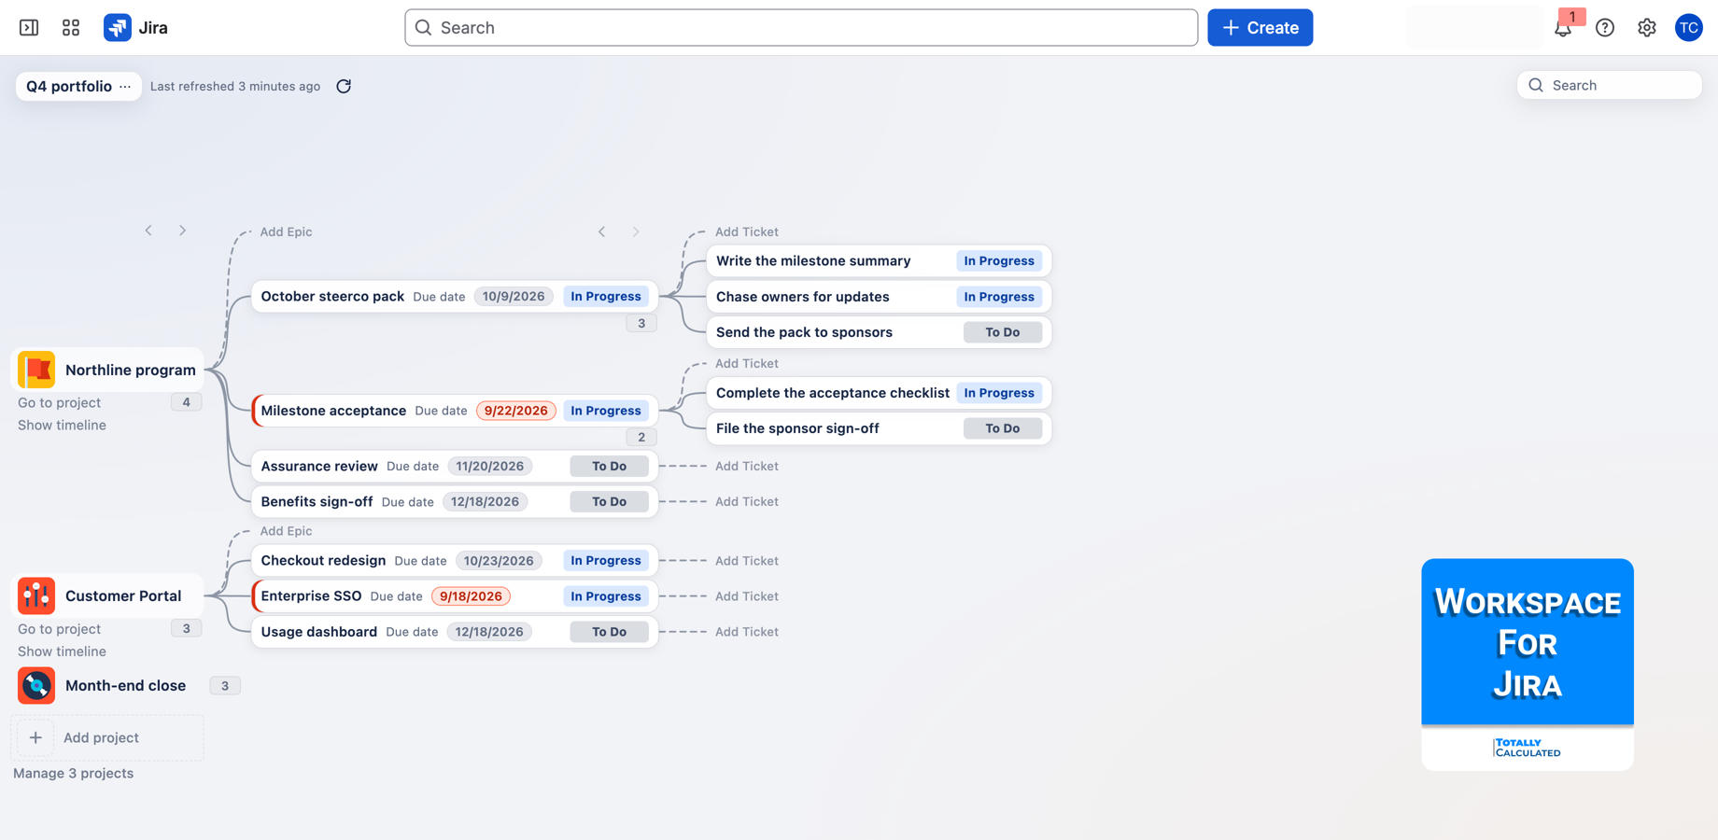Screen dimensions: 1718x840
Task: Open the Q4 portfolio more options menu
Action: coord(125,86)
